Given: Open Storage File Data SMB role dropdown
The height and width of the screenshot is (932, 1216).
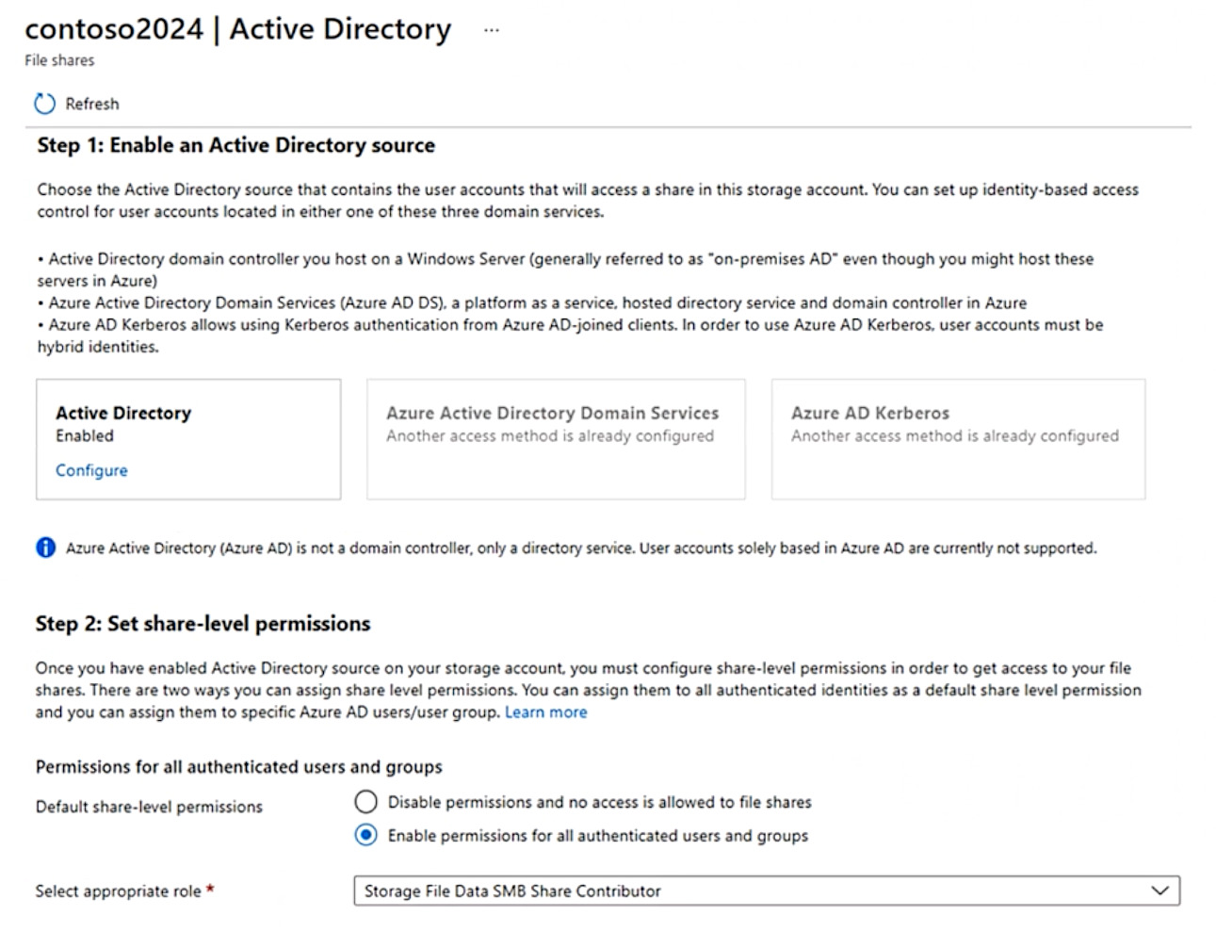Looking at the screenshot, I should pyautogui.click(x=767, y=891).
